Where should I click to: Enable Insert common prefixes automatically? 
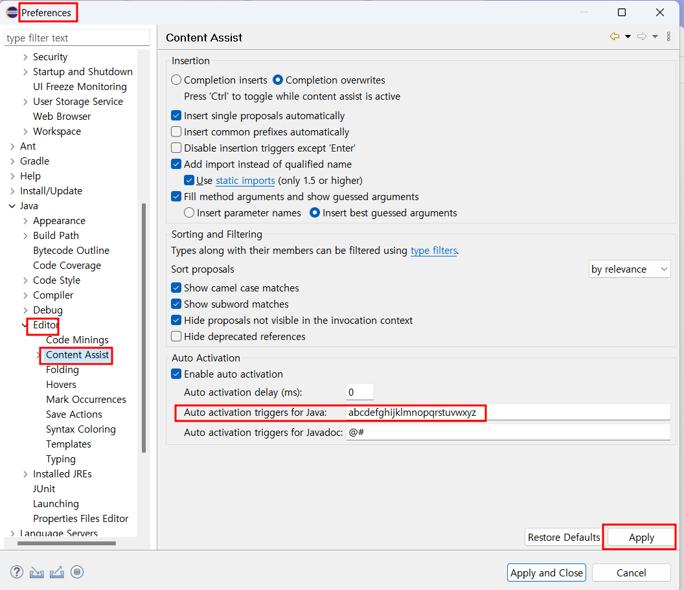pyautogui.click(x=176, y=131)
